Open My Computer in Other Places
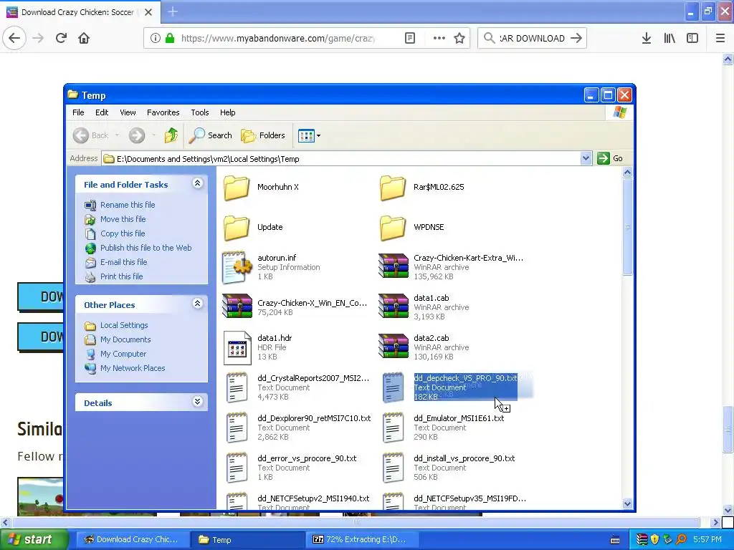This screenshot has height=550, width=734. point(123,354)
